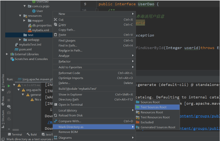
Task: Open the Analyze submenu
Action: point(94,56)
